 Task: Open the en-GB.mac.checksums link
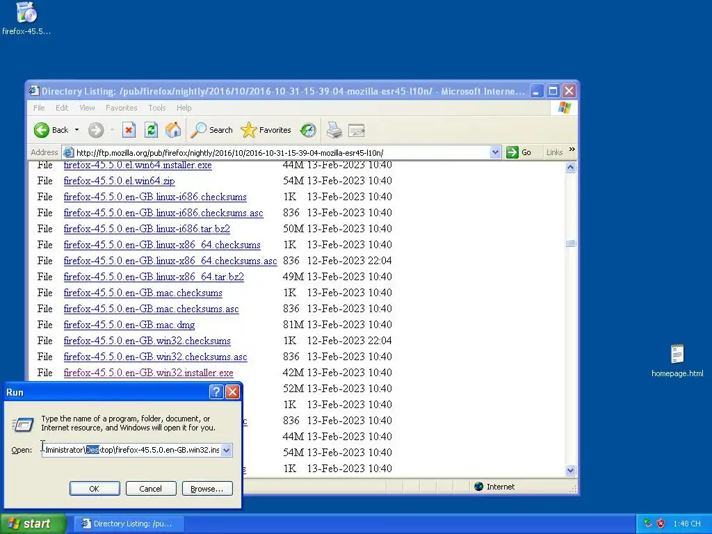coord(143,293)
